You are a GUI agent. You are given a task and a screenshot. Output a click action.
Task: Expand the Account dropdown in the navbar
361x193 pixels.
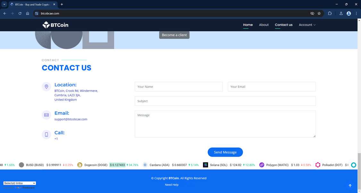(x=307, y=25)
